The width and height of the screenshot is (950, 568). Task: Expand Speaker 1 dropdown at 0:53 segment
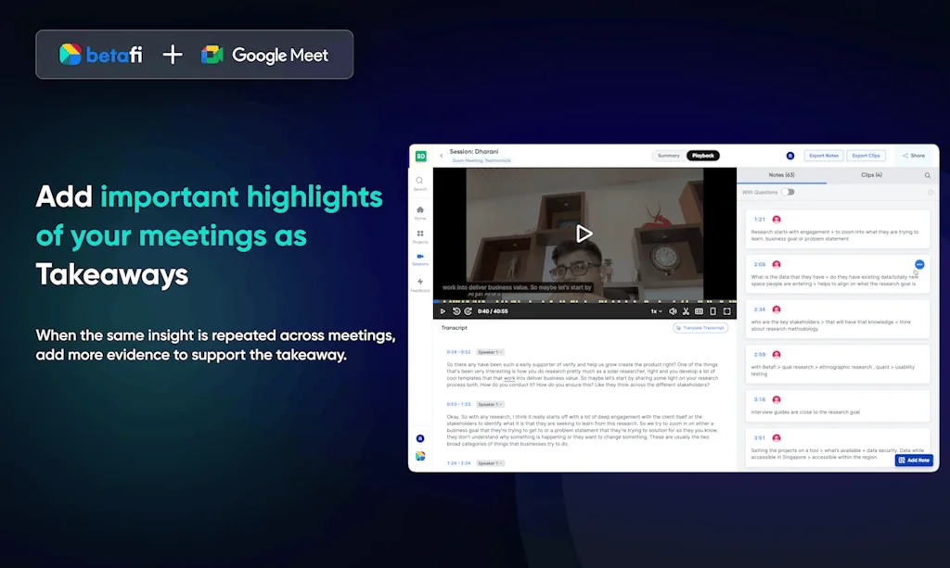(490, 404)
